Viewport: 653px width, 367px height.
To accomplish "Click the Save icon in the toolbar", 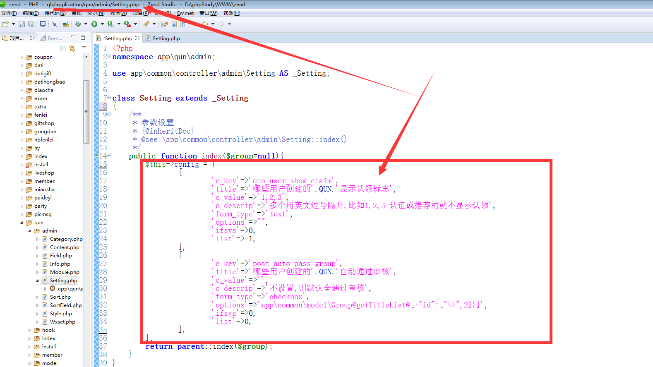I will (22, 24).
